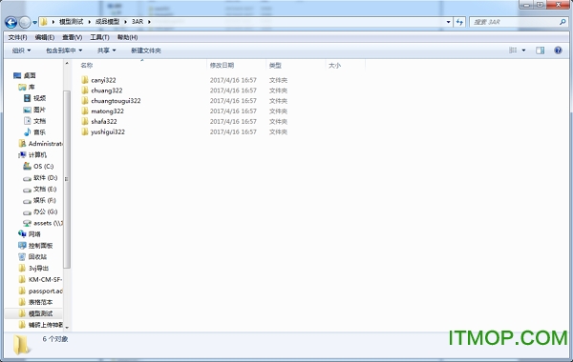Screen dimensions: 573x362
Task: Open the 查看(V) menu
Action: (x=72, y=37)
